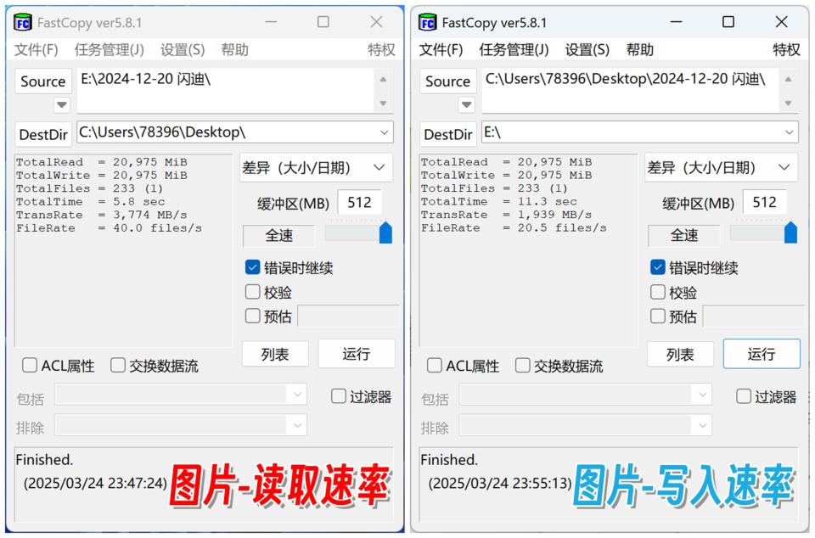Click FastCopy app icon in left window

tap(23, 22)
